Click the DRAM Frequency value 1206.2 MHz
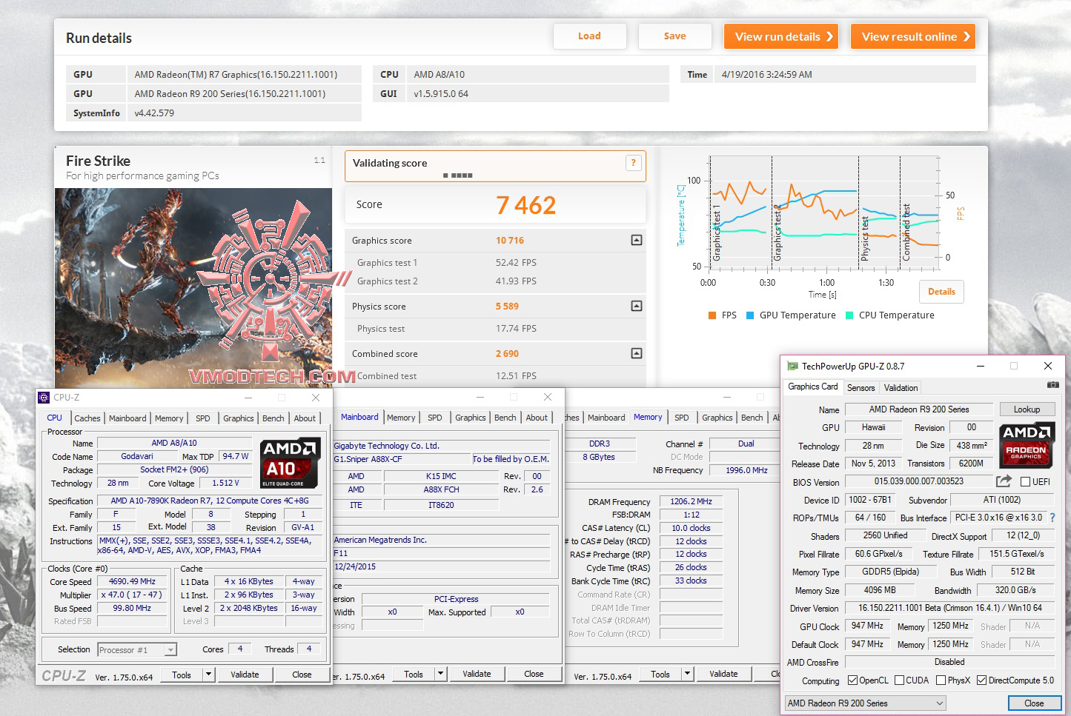This screenshot has height=716, width=1071. point(691,501)
